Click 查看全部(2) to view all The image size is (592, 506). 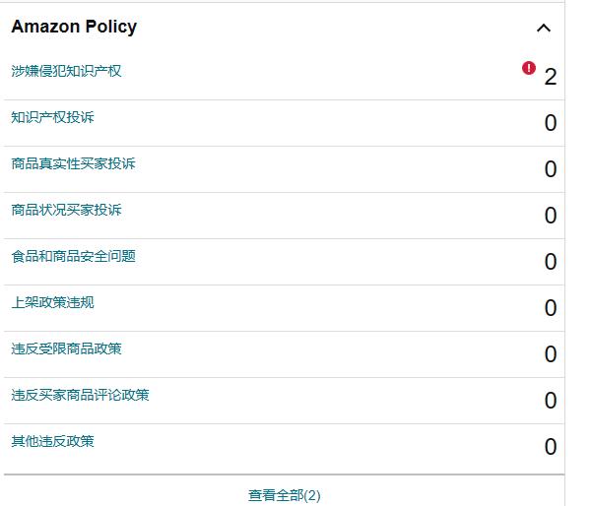point(284,495)
